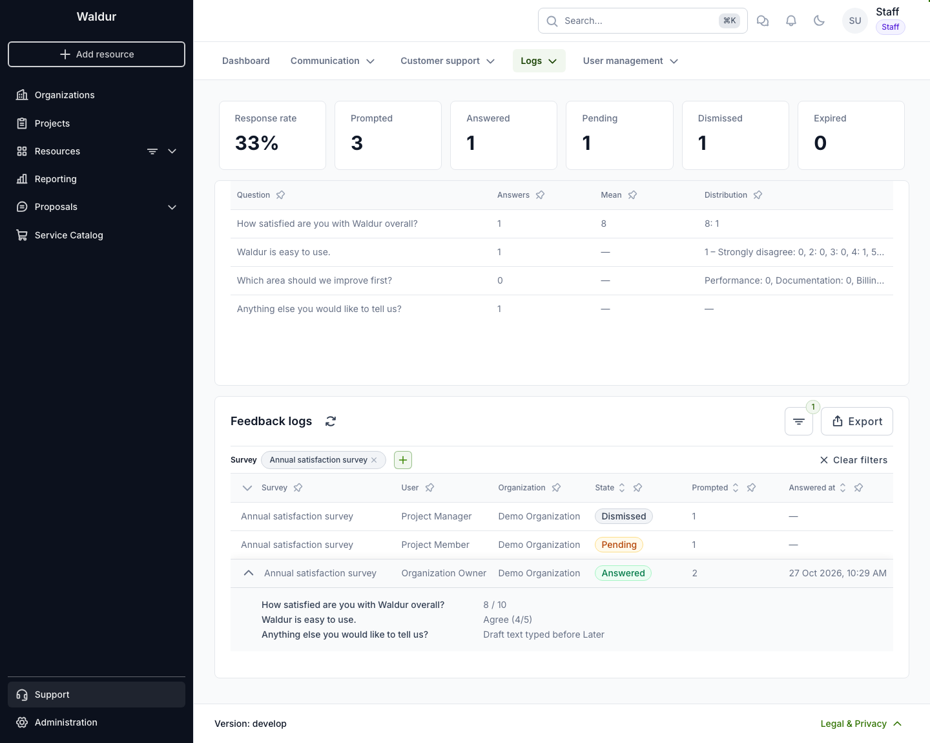
Task: Sort by the Prompted column arrows
Action: [x=735, y=488]
